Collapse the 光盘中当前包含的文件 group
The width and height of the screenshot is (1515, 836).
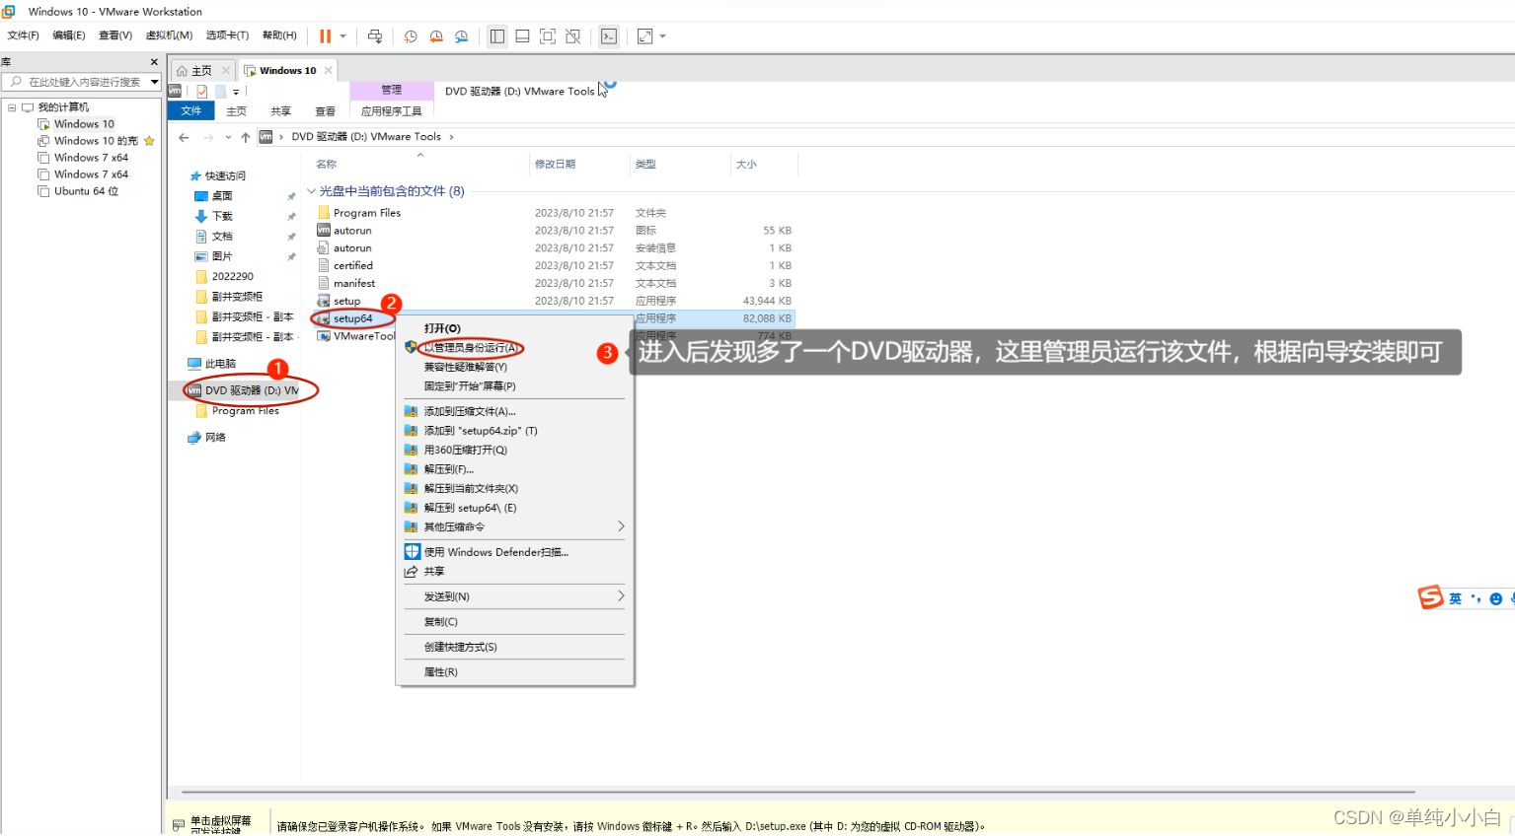[x=312, y=191]
